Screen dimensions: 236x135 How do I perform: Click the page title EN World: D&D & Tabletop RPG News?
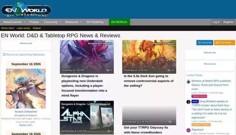coord(60,35)
